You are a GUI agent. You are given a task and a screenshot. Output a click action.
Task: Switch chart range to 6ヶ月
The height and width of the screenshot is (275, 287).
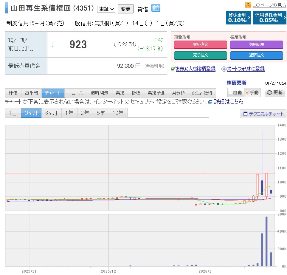[x=51, y=113]
